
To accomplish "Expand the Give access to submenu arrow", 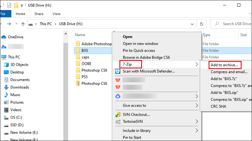I will 197,106.
